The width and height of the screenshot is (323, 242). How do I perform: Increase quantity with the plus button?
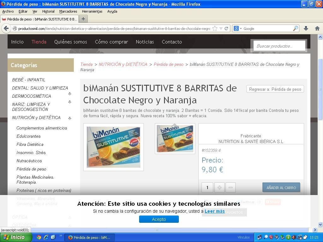[x=220, y=187]
